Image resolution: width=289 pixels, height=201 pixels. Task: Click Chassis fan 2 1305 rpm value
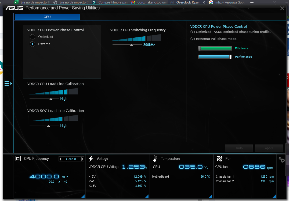[x=267, y=181]
